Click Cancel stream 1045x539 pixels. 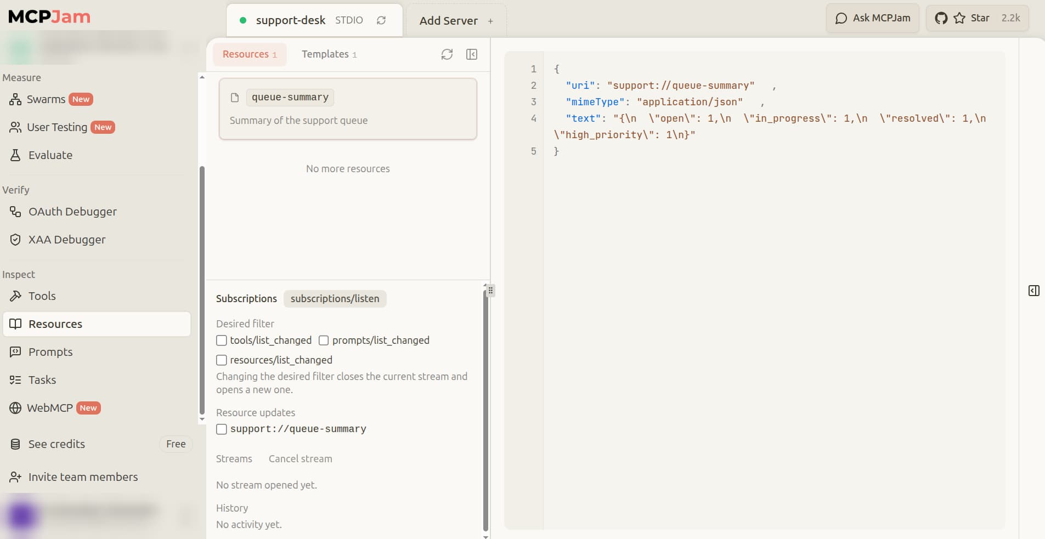[300, 459]
